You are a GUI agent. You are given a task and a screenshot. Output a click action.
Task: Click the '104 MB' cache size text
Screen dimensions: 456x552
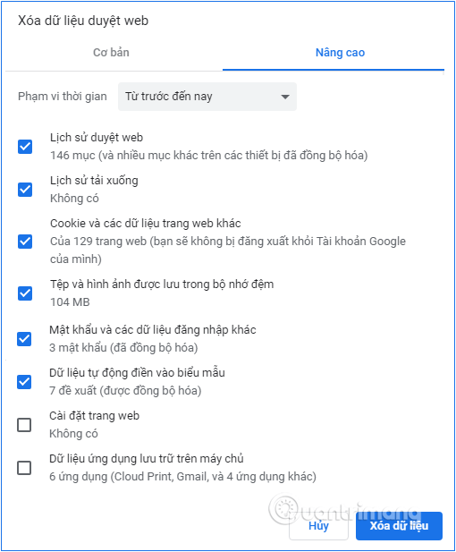coord(70,302)
